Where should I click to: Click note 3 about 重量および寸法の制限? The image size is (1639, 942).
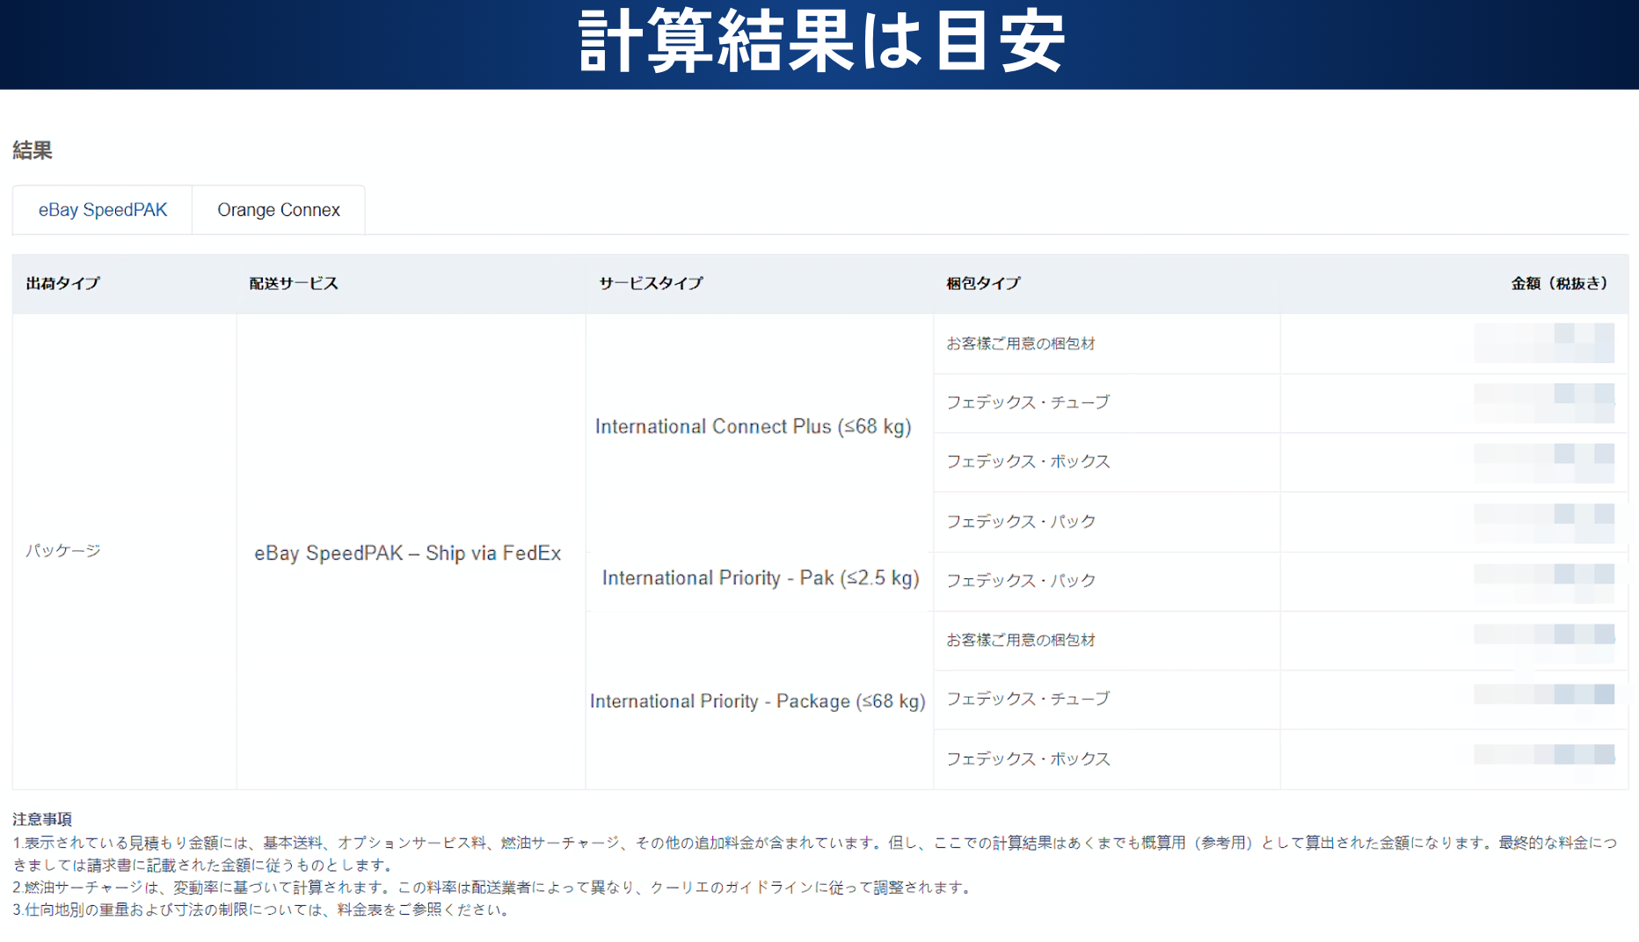click(x=263, y=909)
